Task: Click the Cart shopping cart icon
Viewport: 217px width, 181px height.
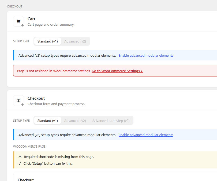Action: coord(18,21)
